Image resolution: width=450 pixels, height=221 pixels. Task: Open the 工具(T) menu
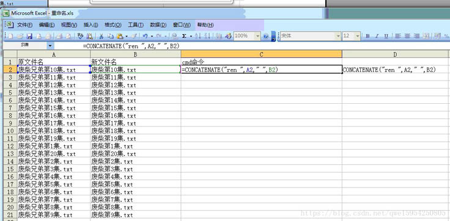[136, 25]
